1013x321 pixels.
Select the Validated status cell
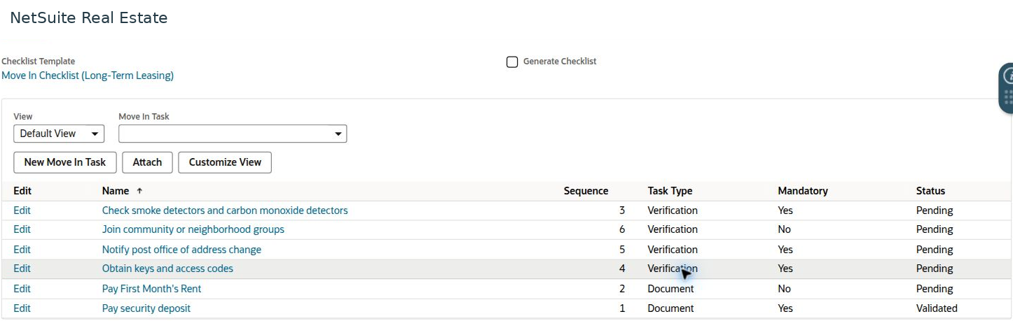[937, 308]
